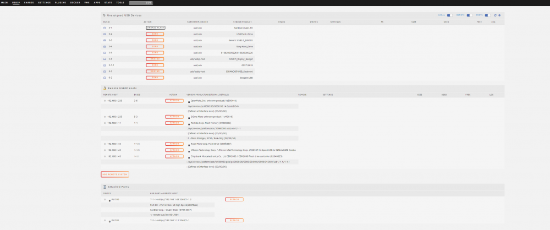This screenshot has width=550, height=230.
Task: Click the Unassigned USB Devices section icon
Action: coord(105,15)
